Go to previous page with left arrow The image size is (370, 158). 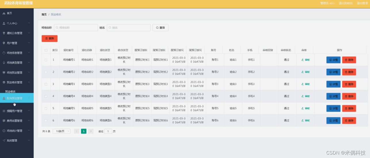(77, 131)
